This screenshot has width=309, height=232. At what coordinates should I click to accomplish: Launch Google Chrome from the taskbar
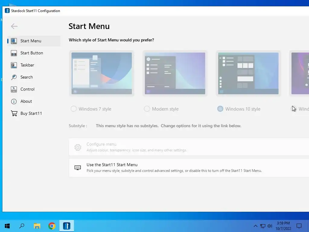(52, 226)
